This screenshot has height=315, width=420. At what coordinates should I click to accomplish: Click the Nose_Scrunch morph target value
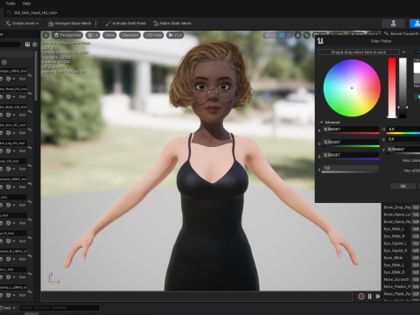[416, 279]
